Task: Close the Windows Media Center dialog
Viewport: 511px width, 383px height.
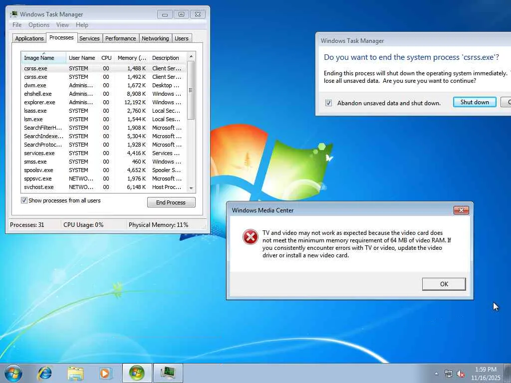Action: click(461, 210)
